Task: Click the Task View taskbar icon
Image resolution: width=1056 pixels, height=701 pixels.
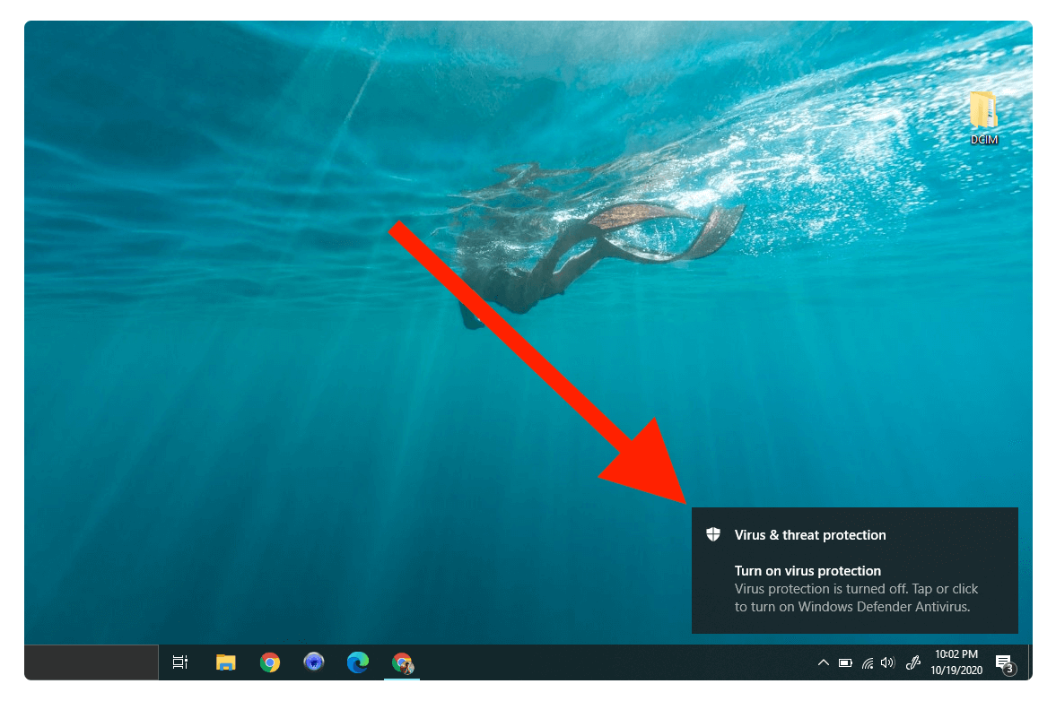Action: pos(180,662)
